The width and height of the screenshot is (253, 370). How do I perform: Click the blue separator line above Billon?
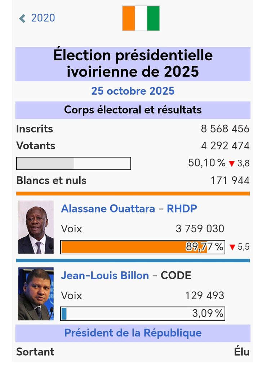coord(133,261)
